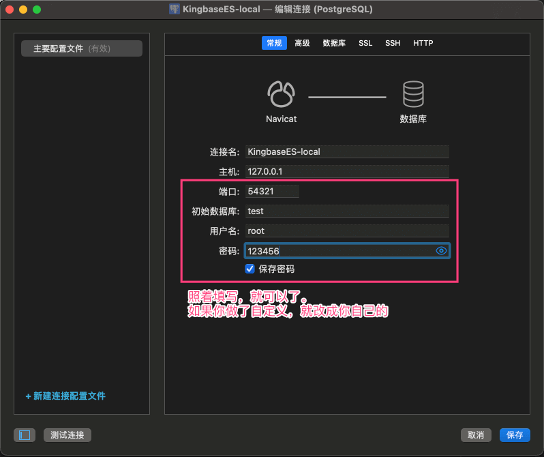The image size is (544, 457).
Task: Select the 常规 tab
Action: (x=274, y=43)
